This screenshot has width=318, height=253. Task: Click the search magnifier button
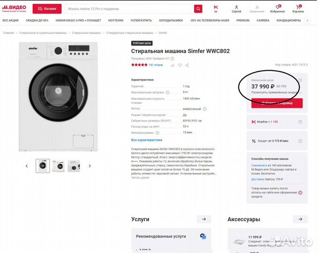(198, 8)
